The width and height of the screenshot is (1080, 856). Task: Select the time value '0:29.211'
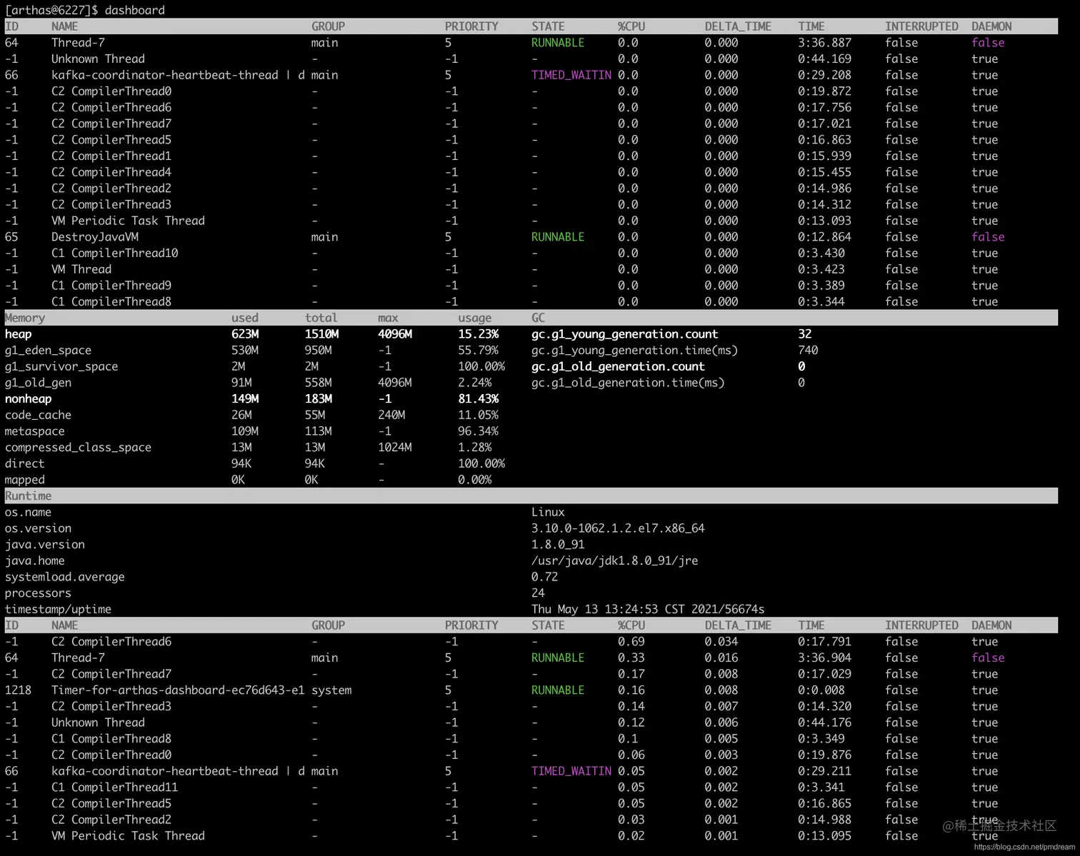pos(824,771)
